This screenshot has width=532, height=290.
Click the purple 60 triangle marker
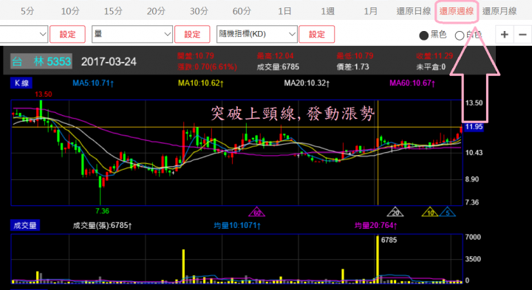click(x=257, y=212)
